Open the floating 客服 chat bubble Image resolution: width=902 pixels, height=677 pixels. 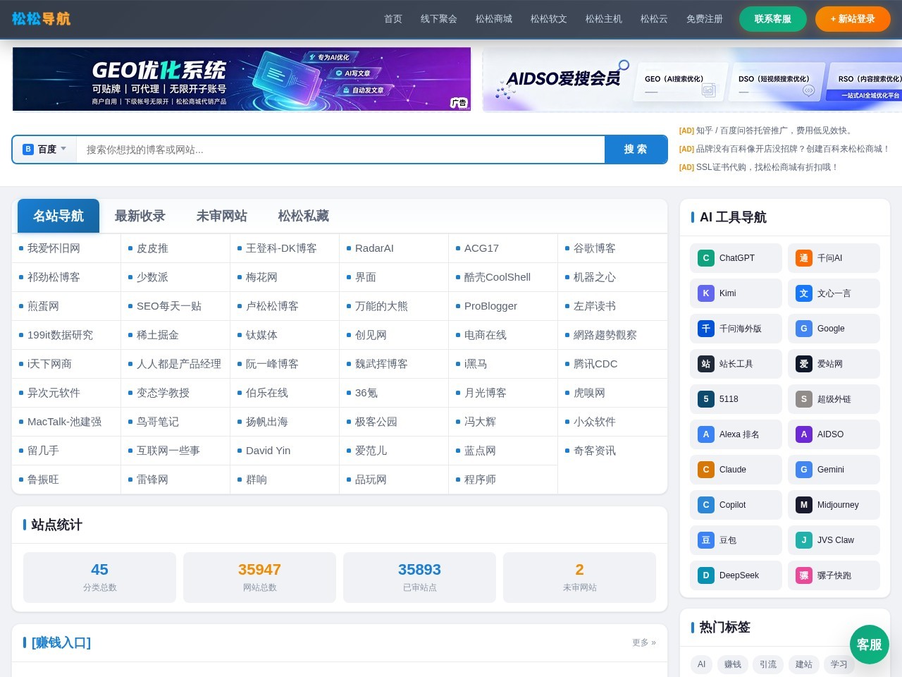pyautogui.click(x=870, y=645)
